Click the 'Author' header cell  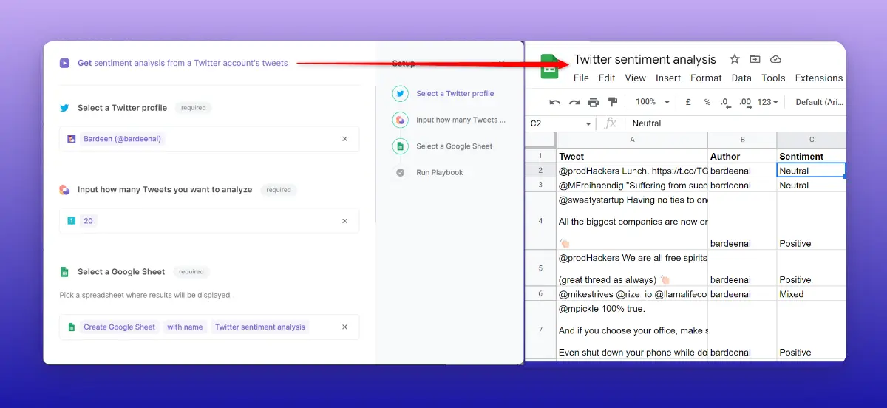(742, 156)
